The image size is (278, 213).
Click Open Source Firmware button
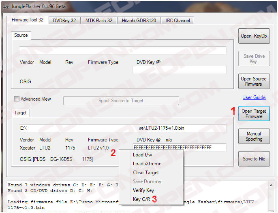pyautogui.click(x=254, y=81)
